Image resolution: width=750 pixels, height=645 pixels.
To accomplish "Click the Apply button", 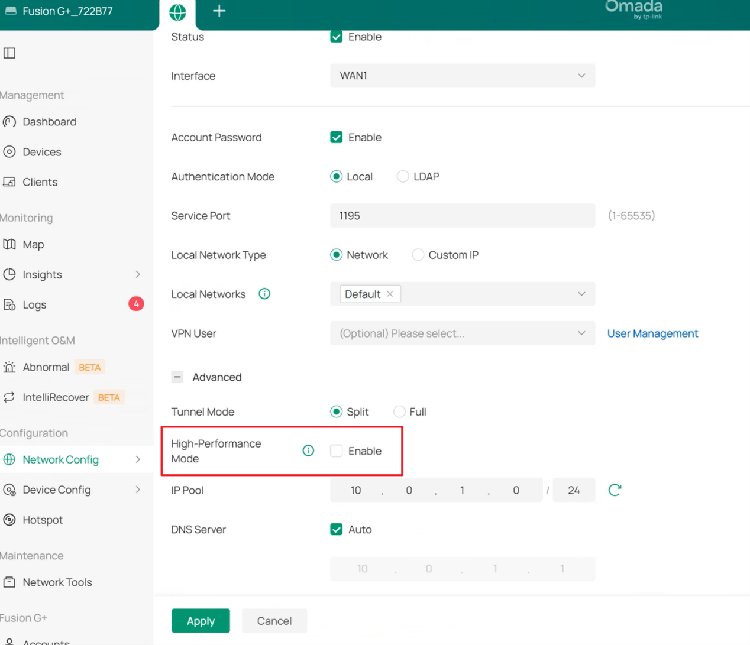I will click(x=201, y=621).
